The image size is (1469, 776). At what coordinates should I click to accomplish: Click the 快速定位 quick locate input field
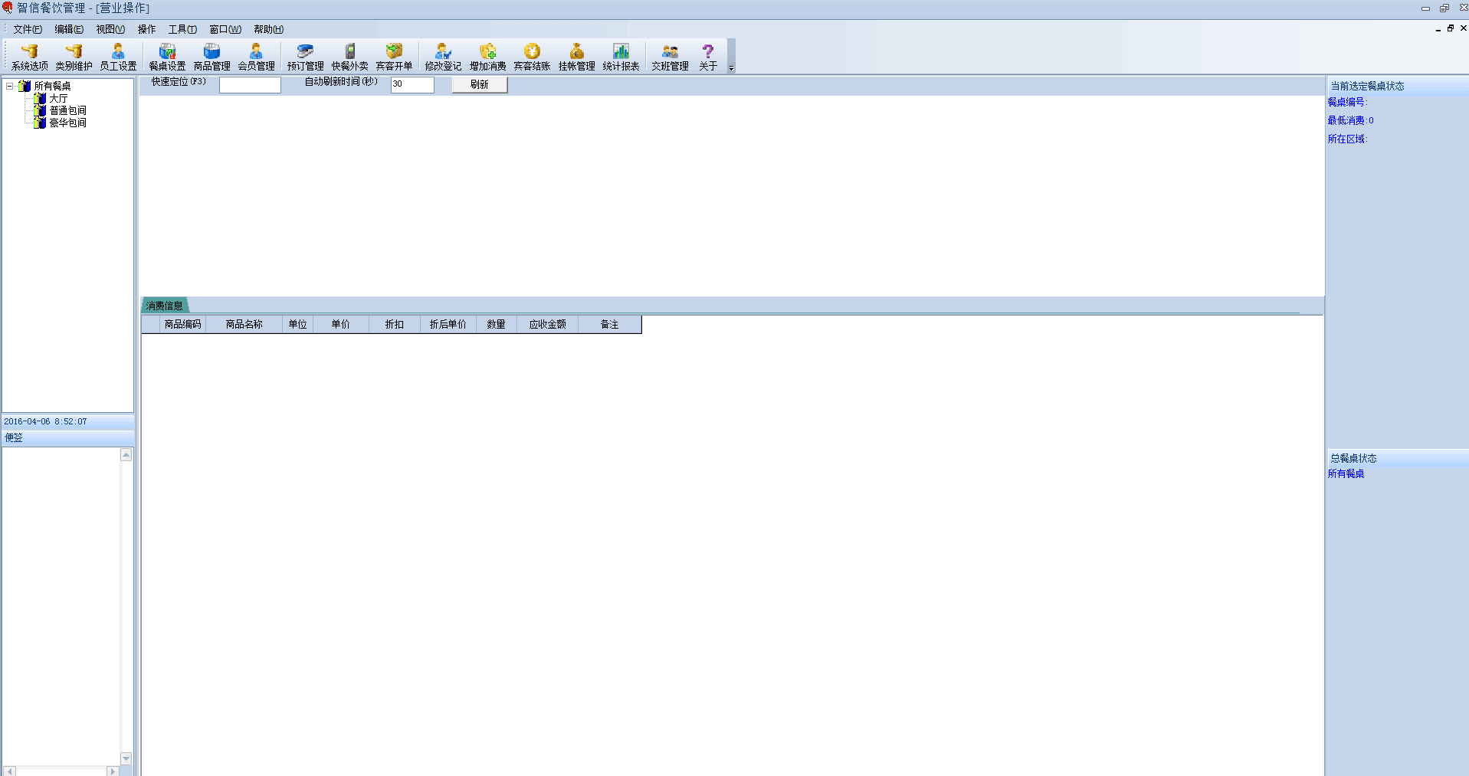[250, 85]
